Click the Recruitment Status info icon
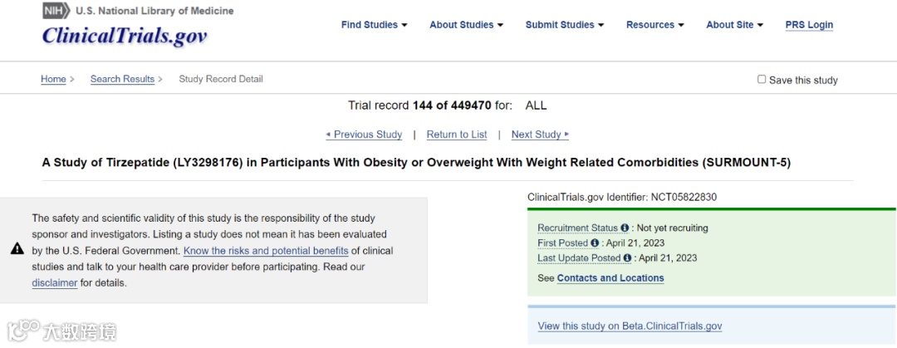The height and width of the screenshot is (348, 897). tap(625, 228)
